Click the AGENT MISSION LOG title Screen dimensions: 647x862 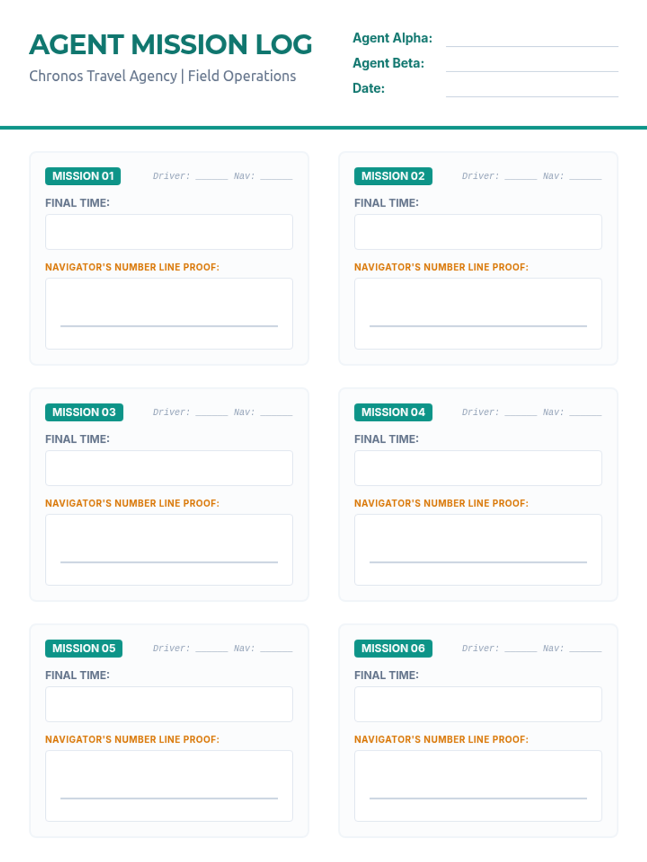[x=170, y=45]
